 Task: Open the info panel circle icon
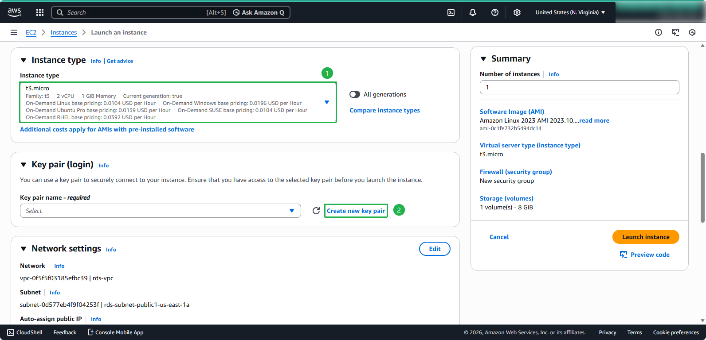659,32
